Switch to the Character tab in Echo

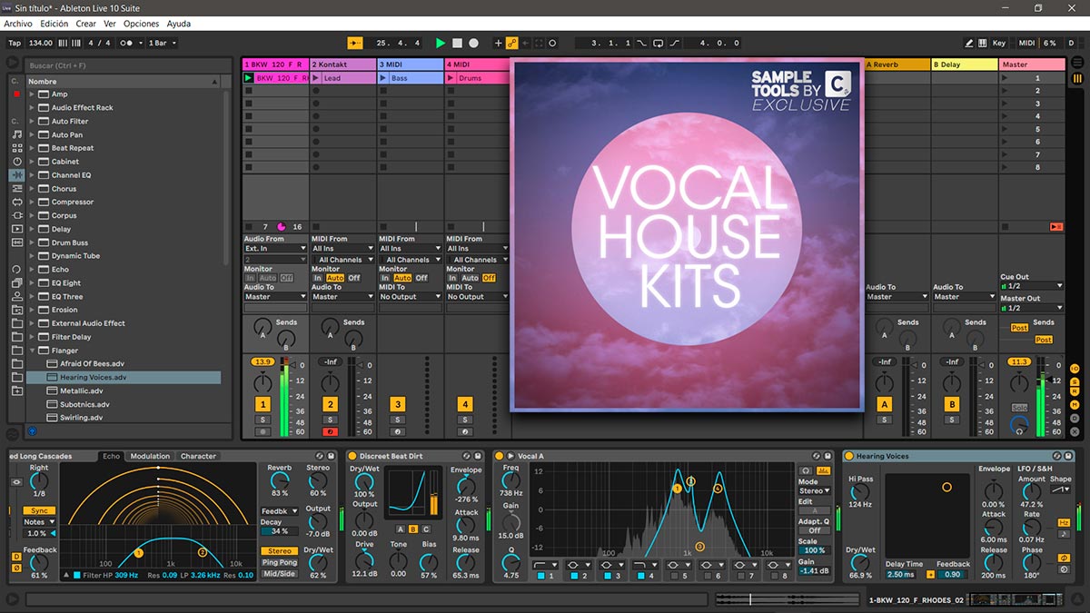(x=198, y=456)
